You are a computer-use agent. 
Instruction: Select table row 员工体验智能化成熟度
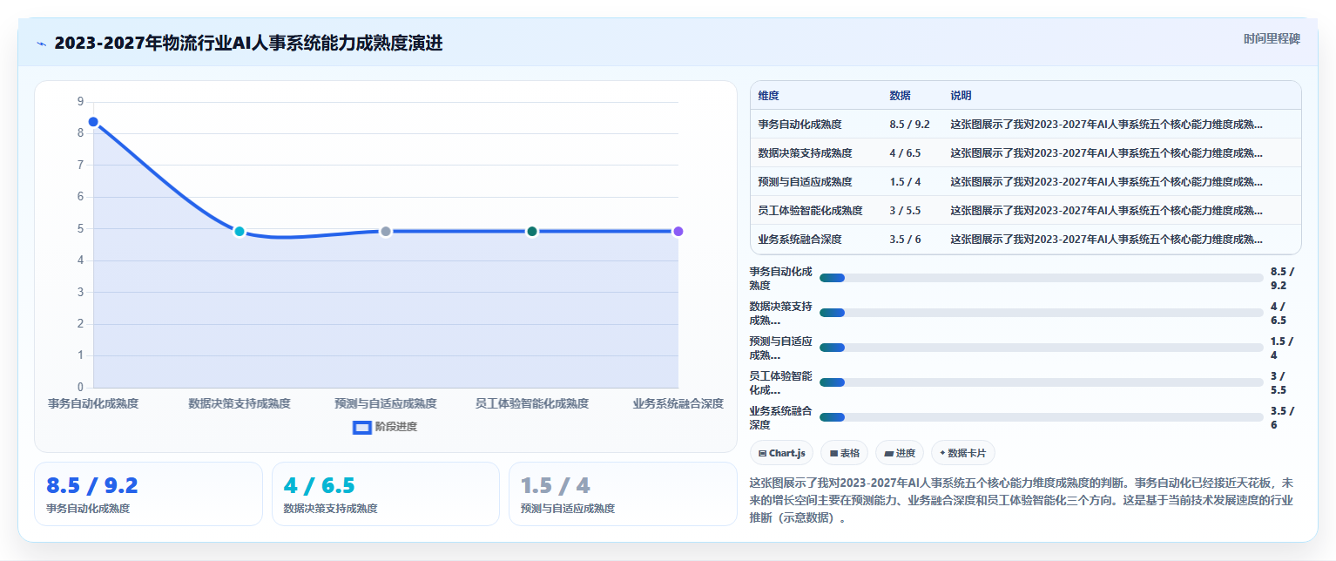1025,211
